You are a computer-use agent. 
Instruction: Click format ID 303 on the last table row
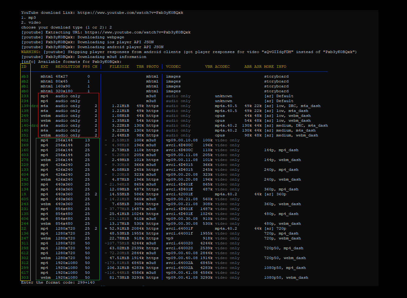(x=25, y=277)
